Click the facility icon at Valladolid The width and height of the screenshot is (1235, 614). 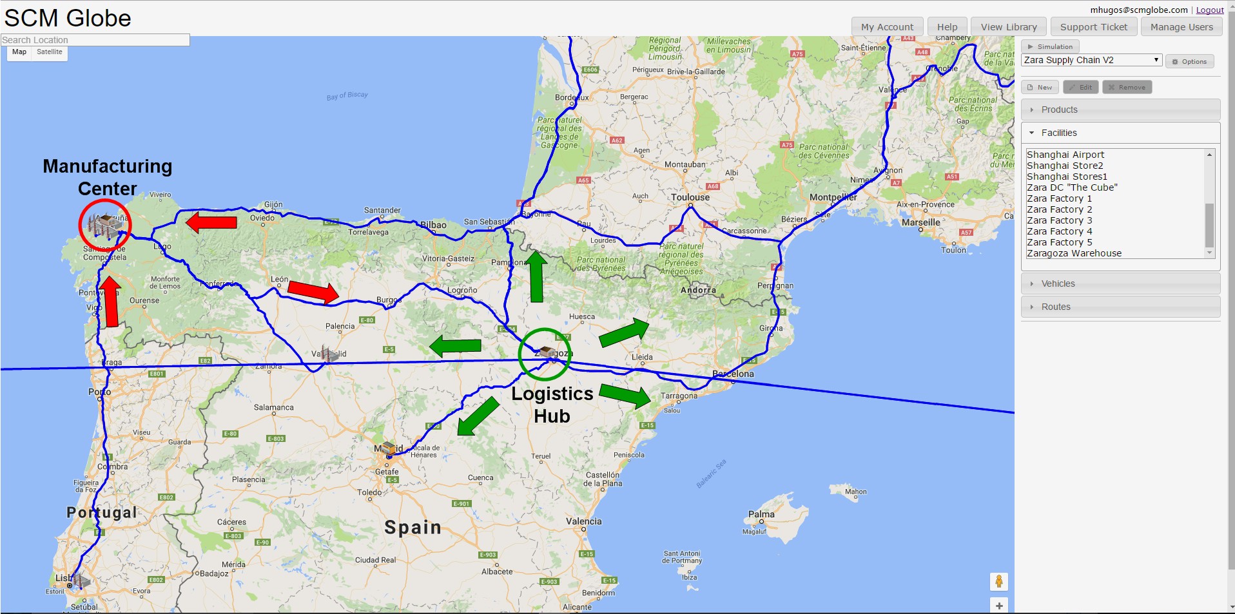pyautogui.click(x=329, y=354)
